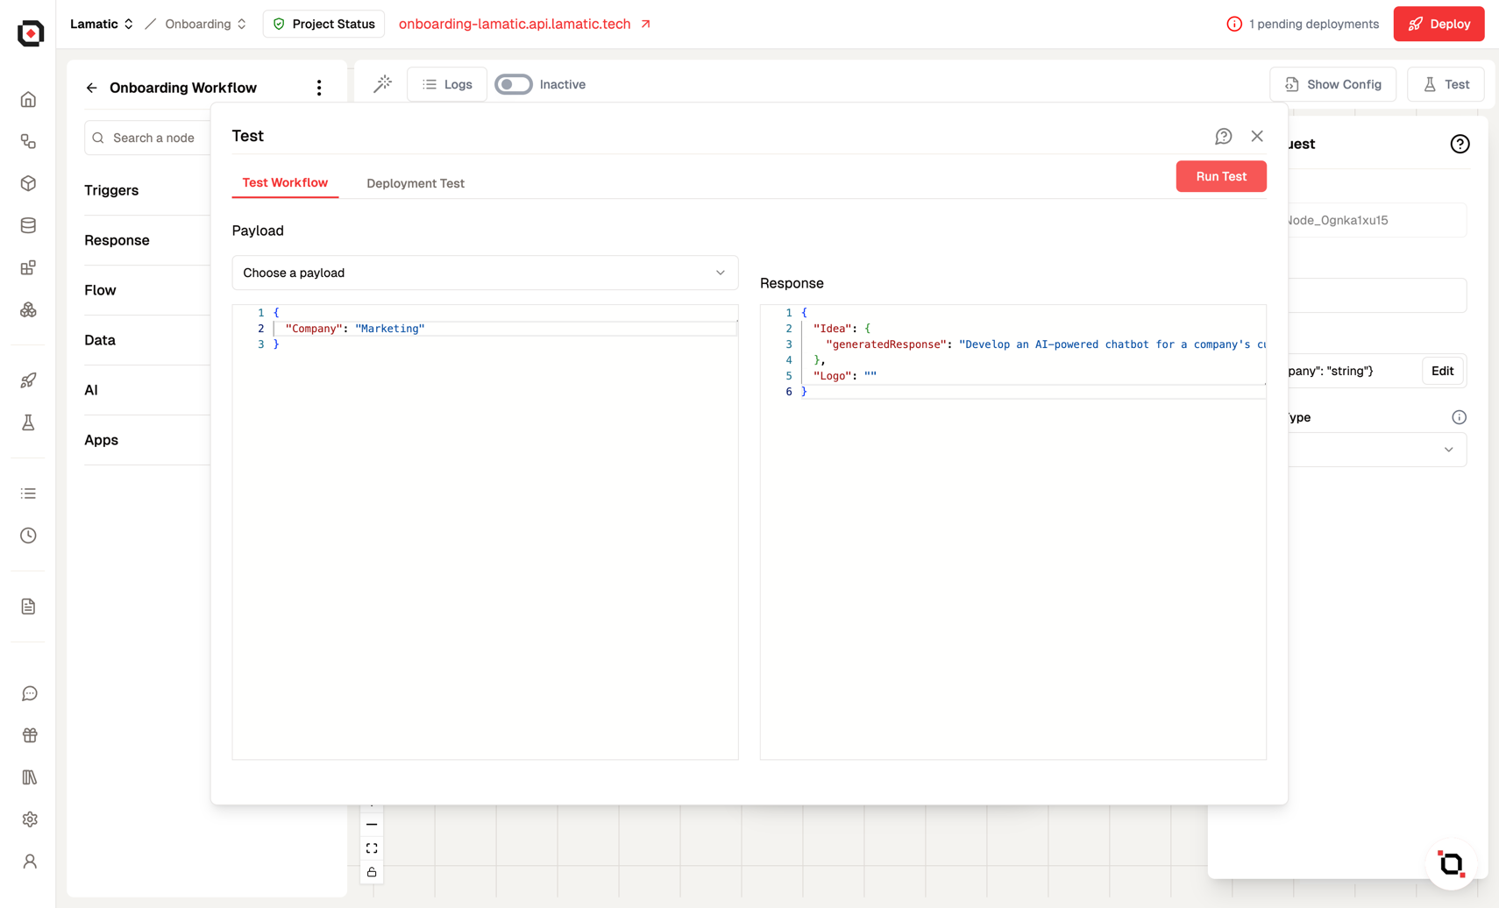Open the widgets icon in sidebar
The height and width of the screenshot is (908, 1499).
click(28, 268)
